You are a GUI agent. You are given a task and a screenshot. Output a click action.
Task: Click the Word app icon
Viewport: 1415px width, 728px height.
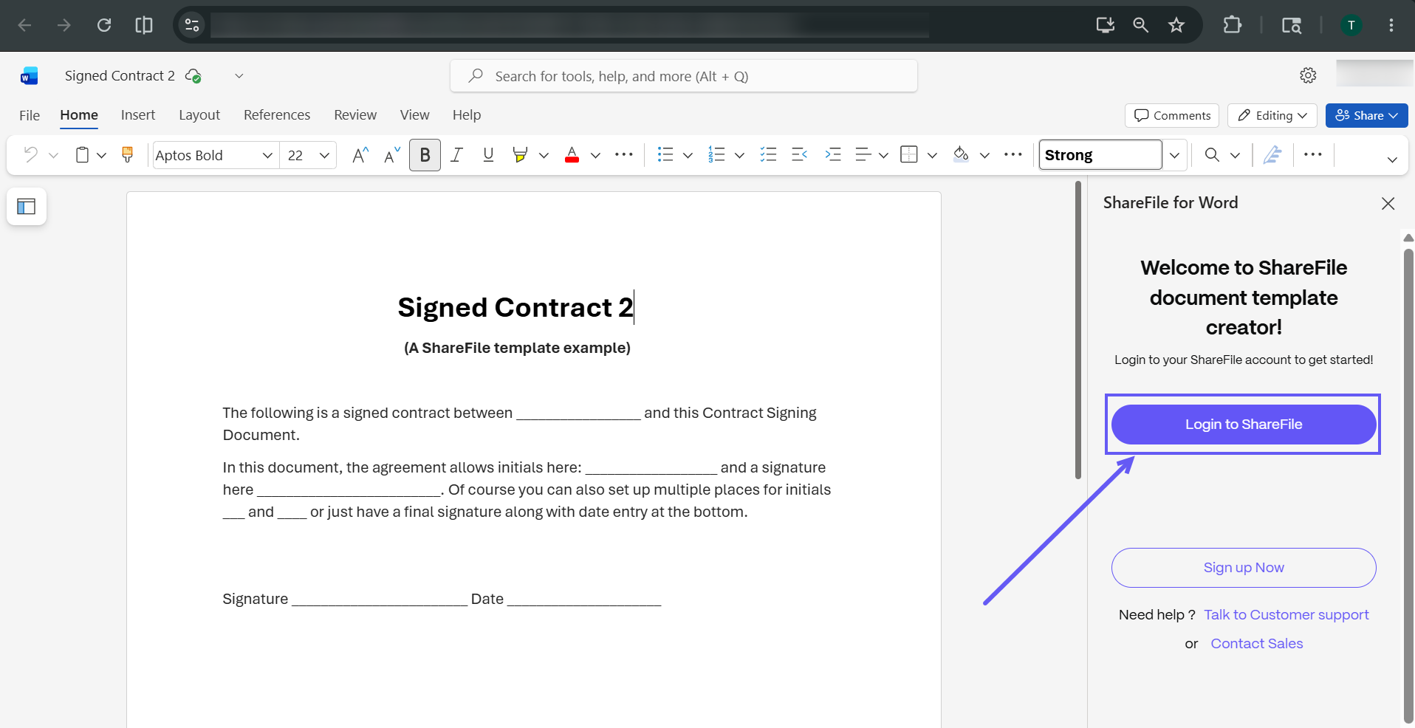[29, 76]
